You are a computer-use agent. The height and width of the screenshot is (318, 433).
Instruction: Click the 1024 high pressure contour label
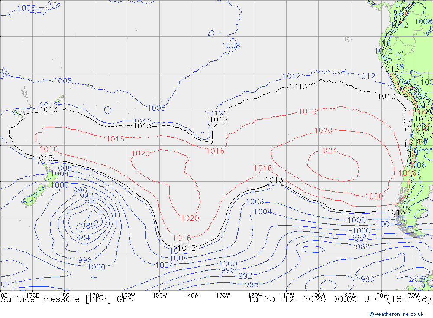(328, 151)
